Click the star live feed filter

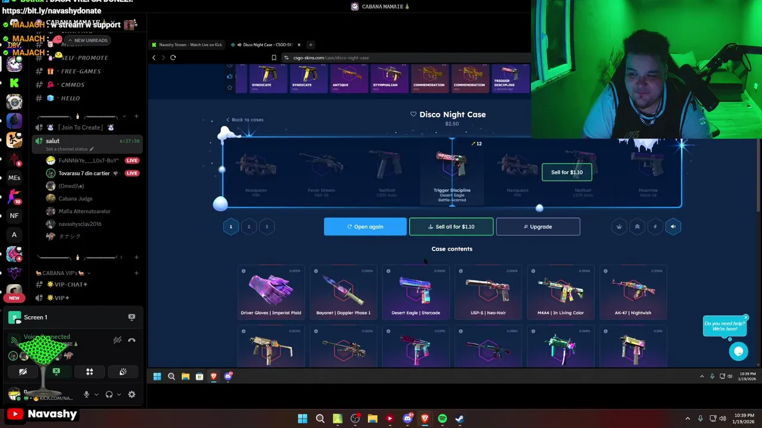230,87
